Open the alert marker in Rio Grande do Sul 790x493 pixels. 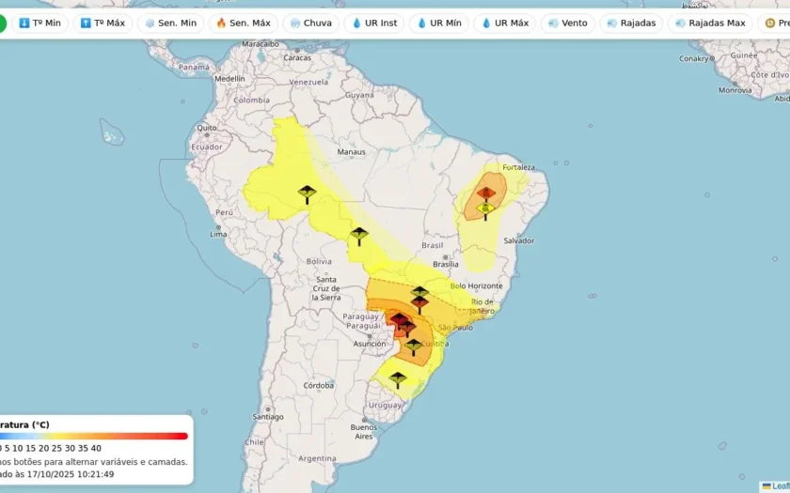tap(398, 379)
